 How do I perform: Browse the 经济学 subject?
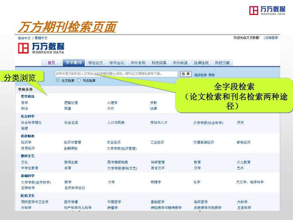26,142
